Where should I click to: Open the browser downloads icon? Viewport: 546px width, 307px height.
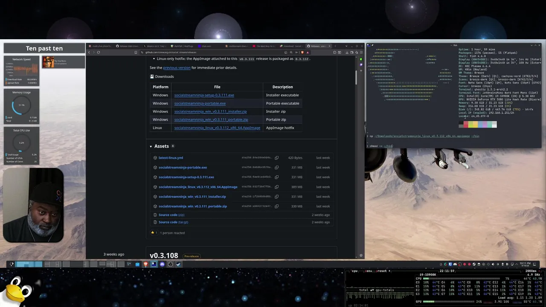(347, 52)
